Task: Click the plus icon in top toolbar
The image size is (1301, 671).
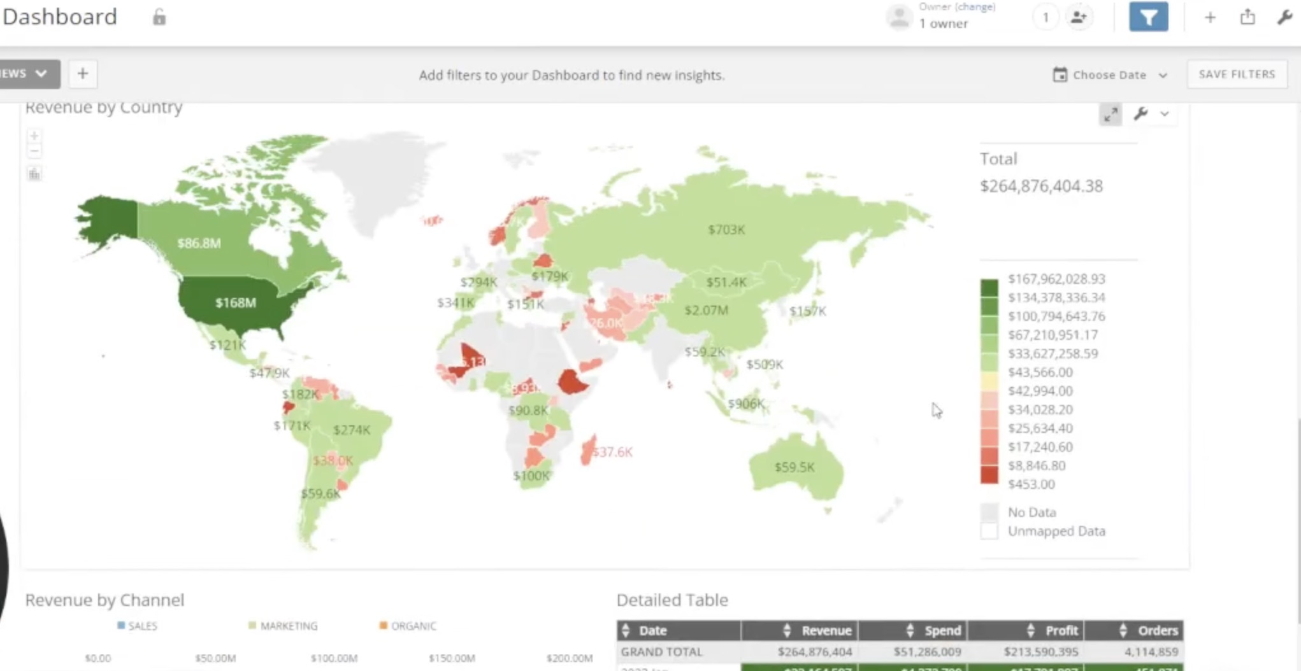Action: point(1210,17)
